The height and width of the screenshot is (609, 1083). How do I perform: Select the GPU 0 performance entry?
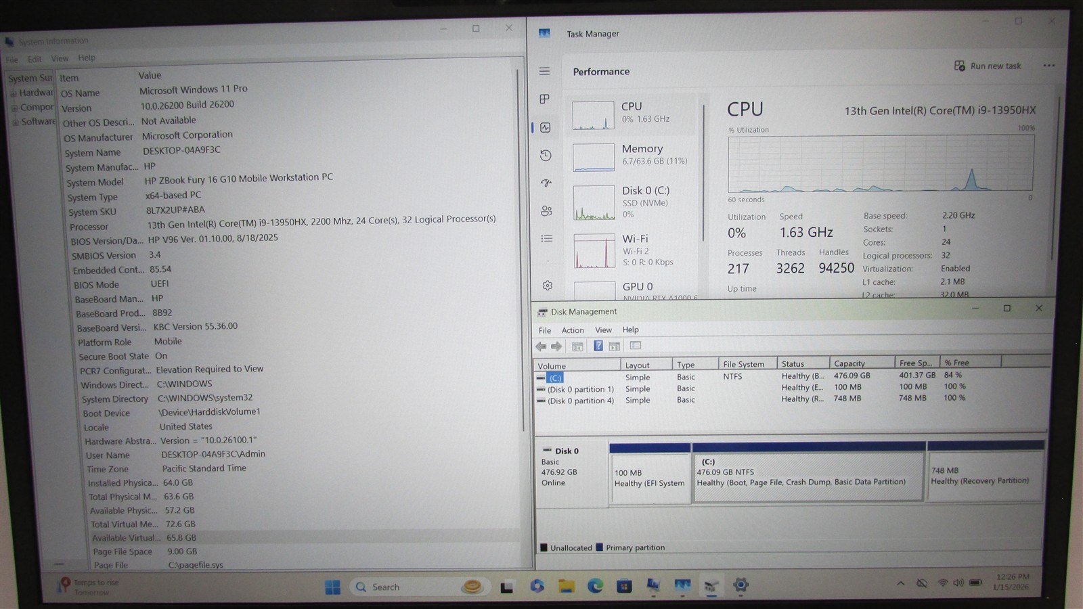(x=632, y=290)
